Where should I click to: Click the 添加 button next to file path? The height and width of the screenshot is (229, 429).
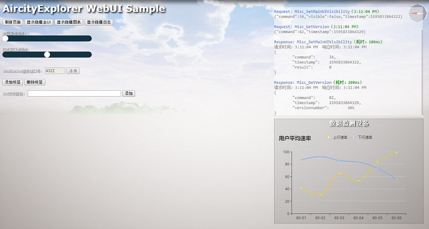(x=128, y=94)
